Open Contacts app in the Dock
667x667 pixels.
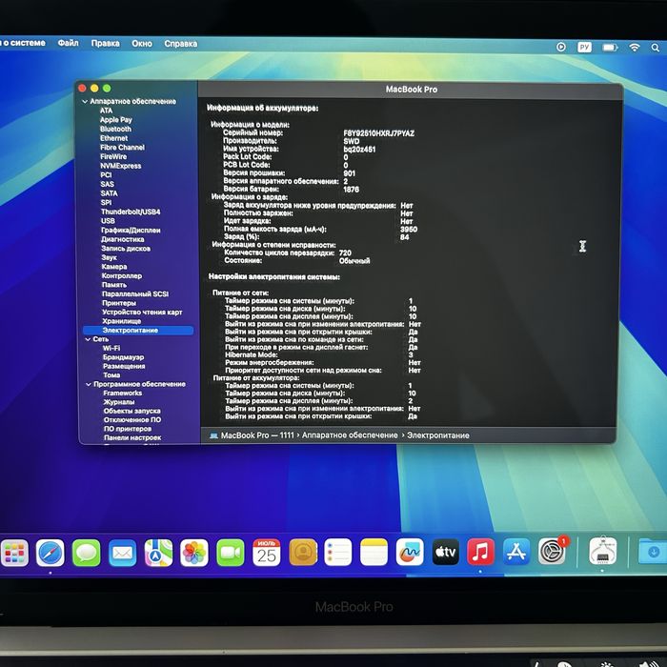point(303,553)
